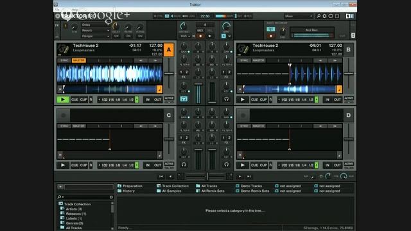Click CUE button on Deck D
Viewport: 411px width, 231px height.
(x=254, y=165)
